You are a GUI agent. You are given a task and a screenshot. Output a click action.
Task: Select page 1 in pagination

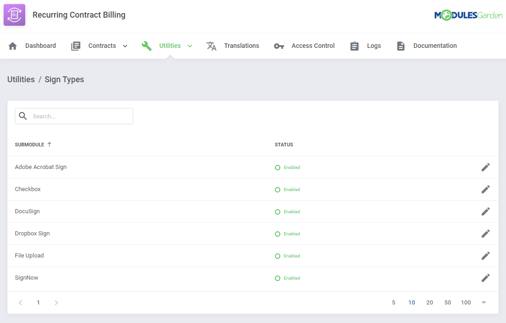pyautogui.click(x=38, y=303)
